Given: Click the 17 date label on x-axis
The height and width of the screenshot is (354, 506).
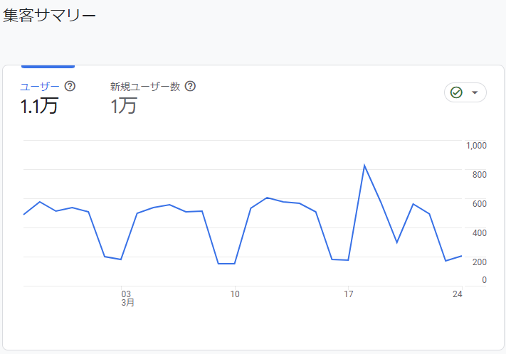Looking at the screenshot, I should [x=349, y=294].
